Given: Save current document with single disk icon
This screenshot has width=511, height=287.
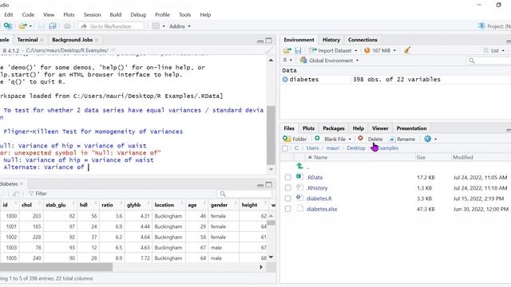Looking at the screenshot, I should 42,26.
